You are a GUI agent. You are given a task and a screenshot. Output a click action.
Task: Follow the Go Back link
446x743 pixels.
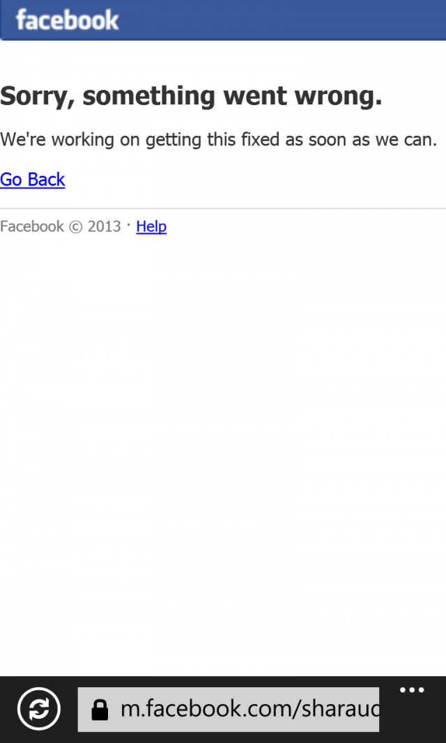click(x=32, y=180)
